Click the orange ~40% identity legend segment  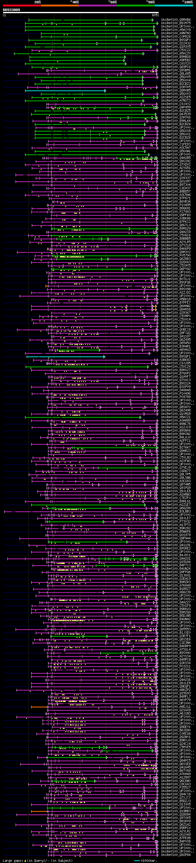[60, 6]
